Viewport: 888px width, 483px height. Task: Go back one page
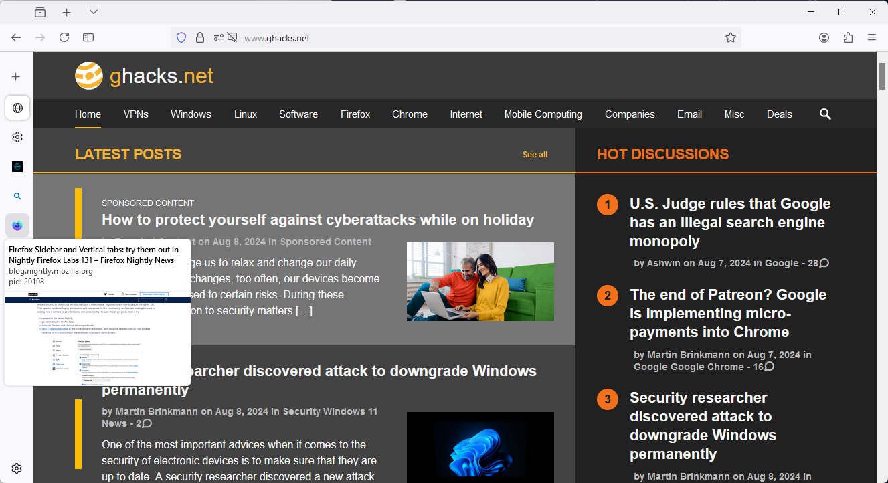coord(16,37)
